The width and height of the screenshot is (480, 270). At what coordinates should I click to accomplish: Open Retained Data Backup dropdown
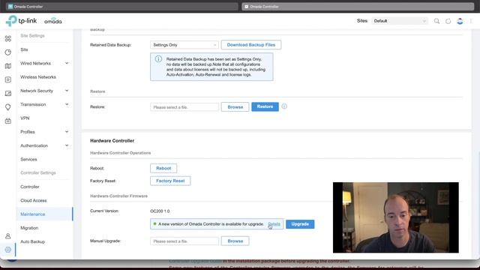[184, 45]
